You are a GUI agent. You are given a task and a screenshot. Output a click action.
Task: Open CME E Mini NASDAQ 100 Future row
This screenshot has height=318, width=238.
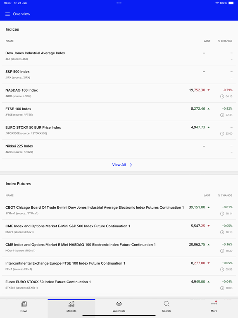[119, 248]
